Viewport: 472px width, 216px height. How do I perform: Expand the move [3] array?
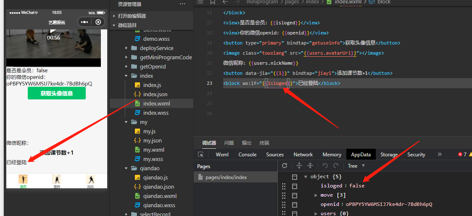click(x=316, y=195)
